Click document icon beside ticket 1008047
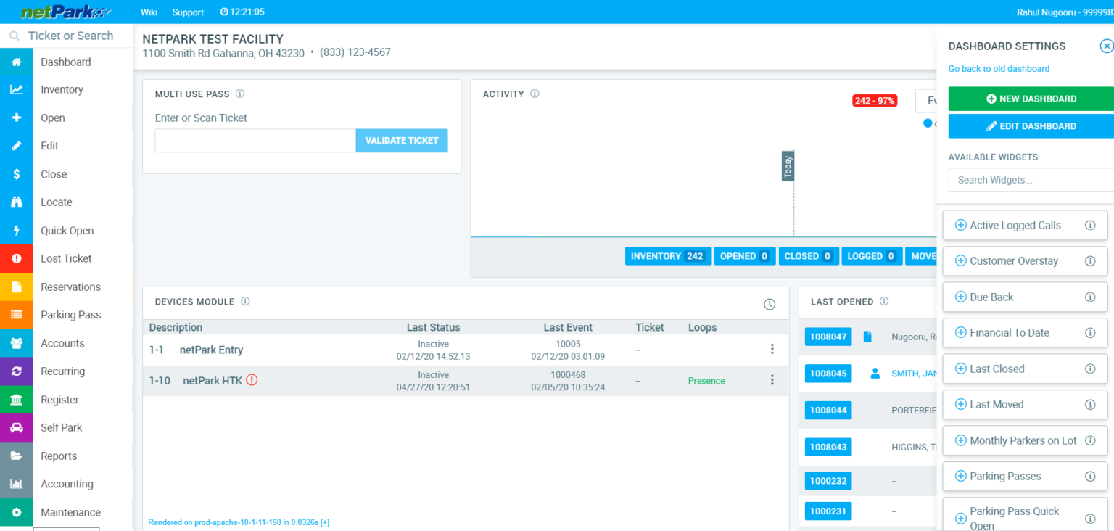Image resolution: width=1114 pixels, height=531 pixels. tap(867, 337)
